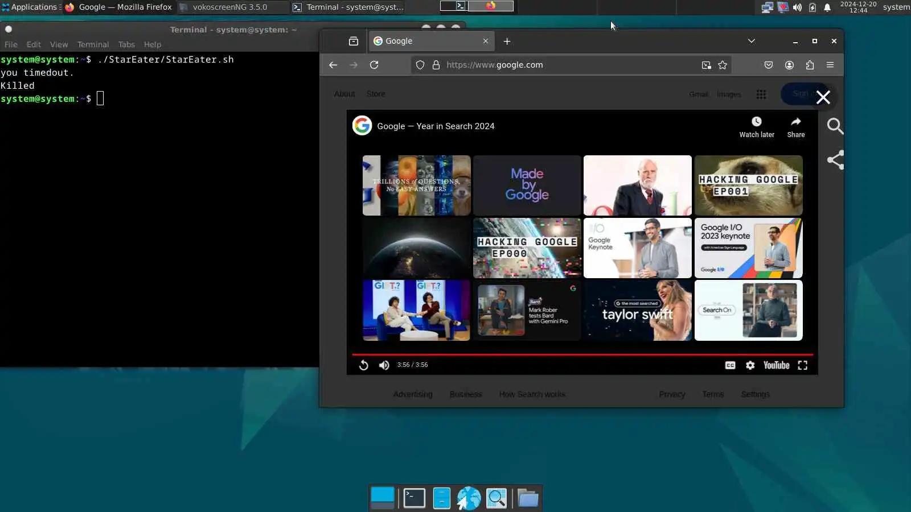The image size is (911, 512).
Task: Click the video title Google — Year in Search 2024
Action: click(436, 126)
